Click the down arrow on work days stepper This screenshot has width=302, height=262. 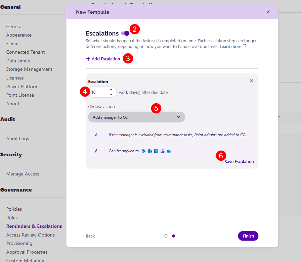[x=111, y=94]
